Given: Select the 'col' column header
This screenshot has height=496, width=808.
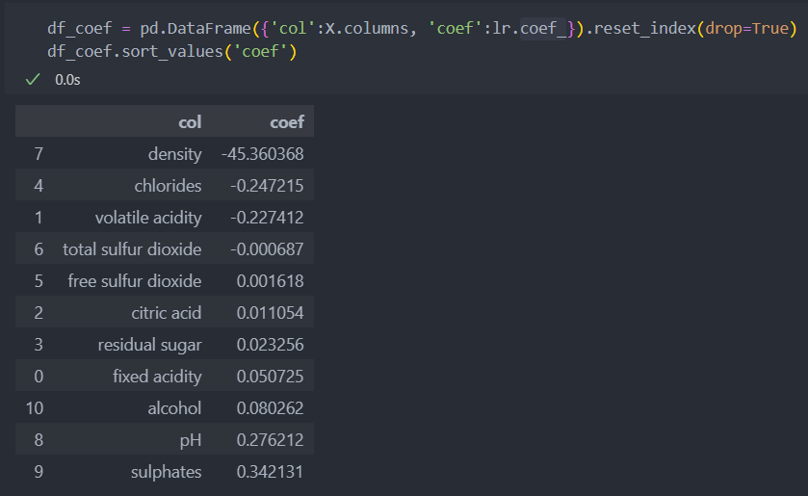Looking at the screenshot, I should [190, 122].
